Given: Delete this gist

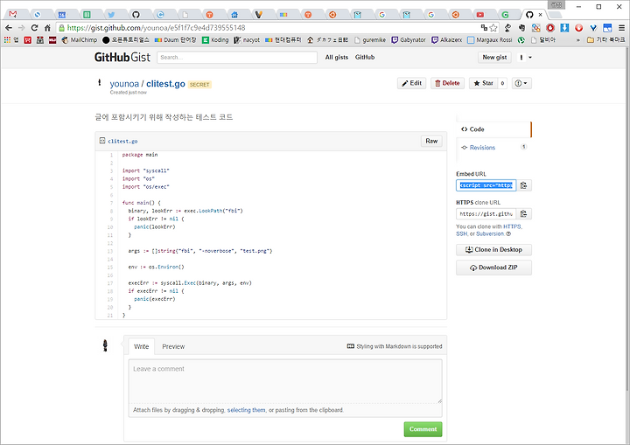Looking at the screenshot, I should pos(448,83).
